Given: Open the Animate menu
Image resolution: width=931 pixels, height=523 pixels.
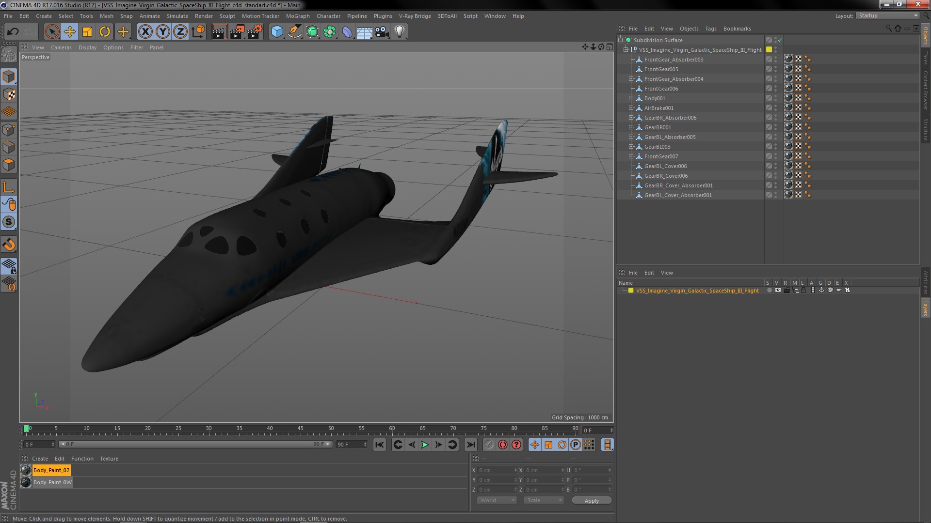Looking at the screenshot, I should coord(149,16).
